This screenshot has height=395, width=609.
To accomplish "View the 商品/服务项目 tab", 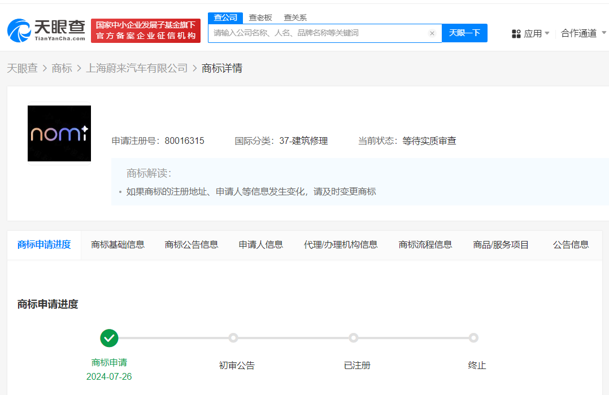I will click(x=501, y=245).
